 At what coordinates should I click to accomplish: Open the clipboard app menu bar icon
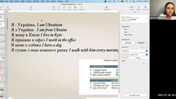click(x=105, y=1)
